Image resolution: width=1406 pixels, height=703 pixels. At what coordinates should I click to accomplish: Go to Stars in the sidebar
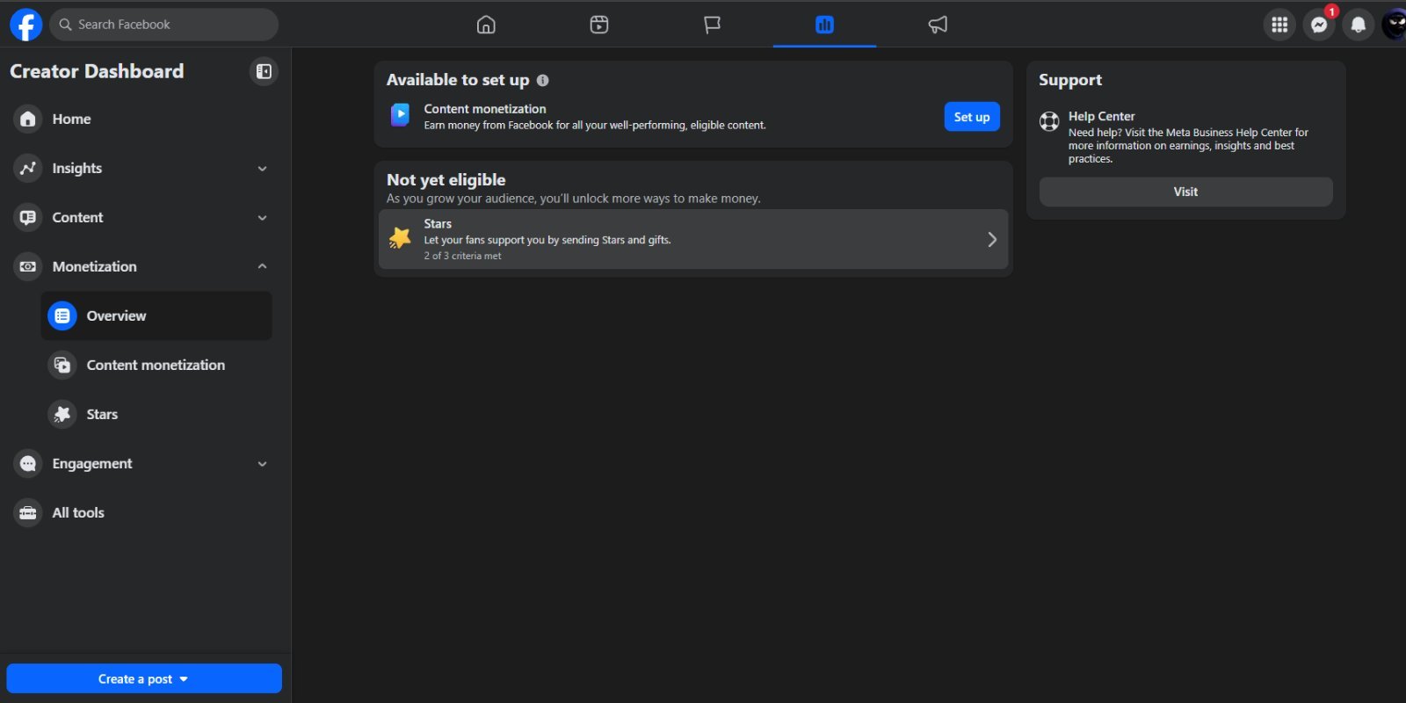(156, 414)
